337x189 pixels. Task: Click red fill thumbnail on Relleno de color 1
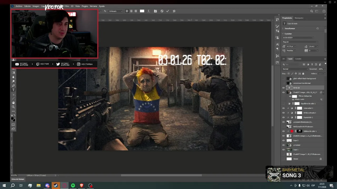coord(292,131)
